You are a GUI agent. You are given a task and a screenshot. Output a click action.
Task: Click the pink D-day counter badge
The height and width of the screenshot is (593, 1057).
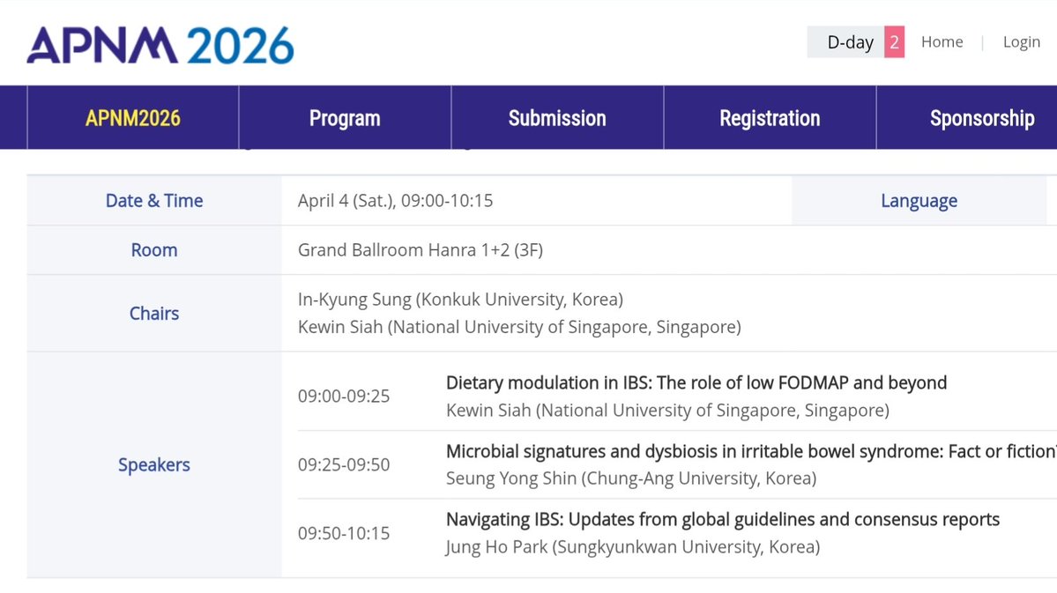[x=894, y=42]
